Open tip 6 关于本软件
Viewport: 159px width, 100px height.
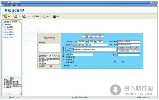tap(7, 88)
